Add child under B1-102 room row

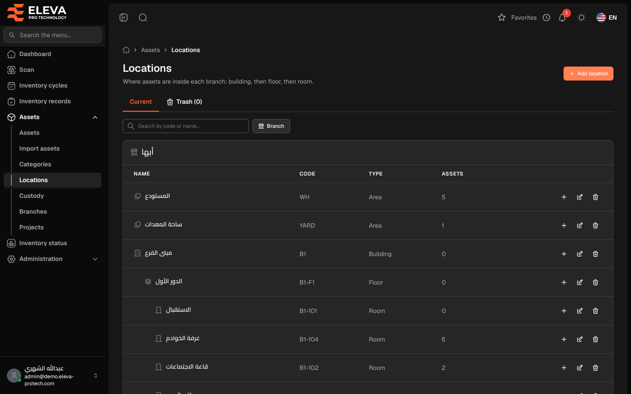564,368
